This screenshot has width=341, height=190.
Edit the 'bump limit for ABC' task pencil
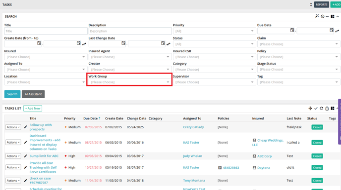point(25,156)
